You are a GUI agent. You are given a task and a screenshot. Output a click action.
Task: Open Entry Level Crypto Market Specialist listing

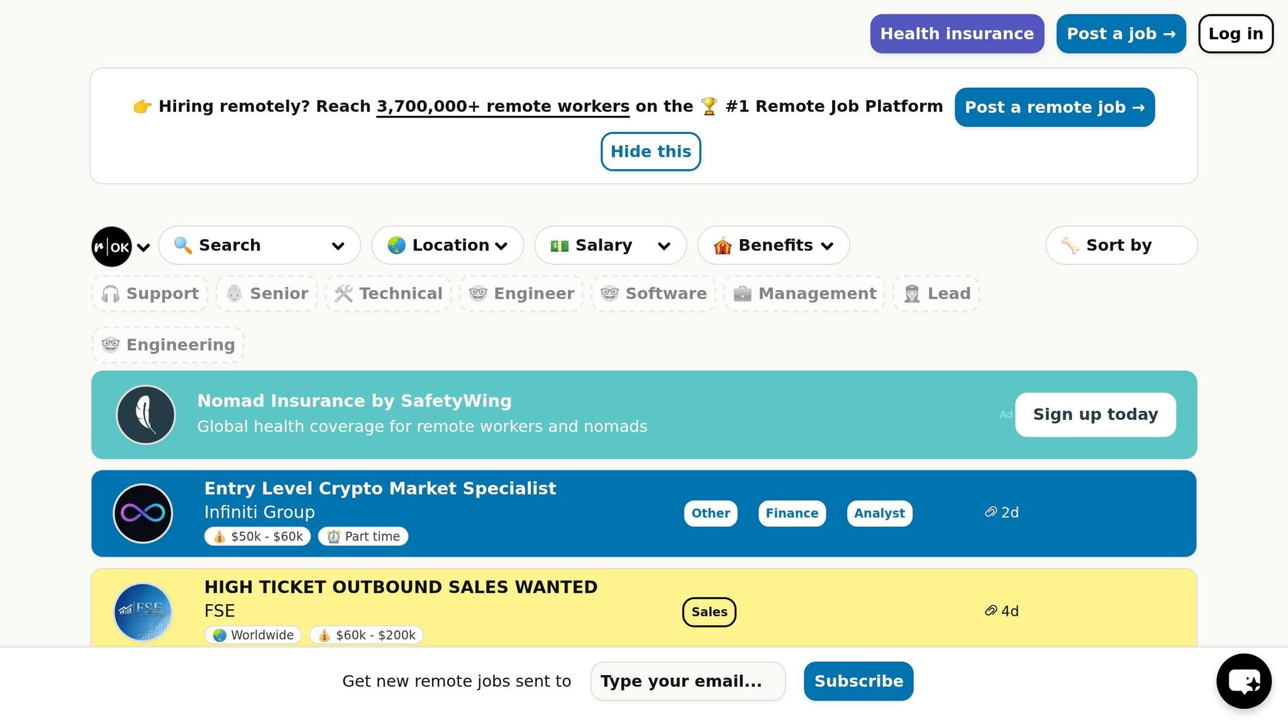click(380, 488)
